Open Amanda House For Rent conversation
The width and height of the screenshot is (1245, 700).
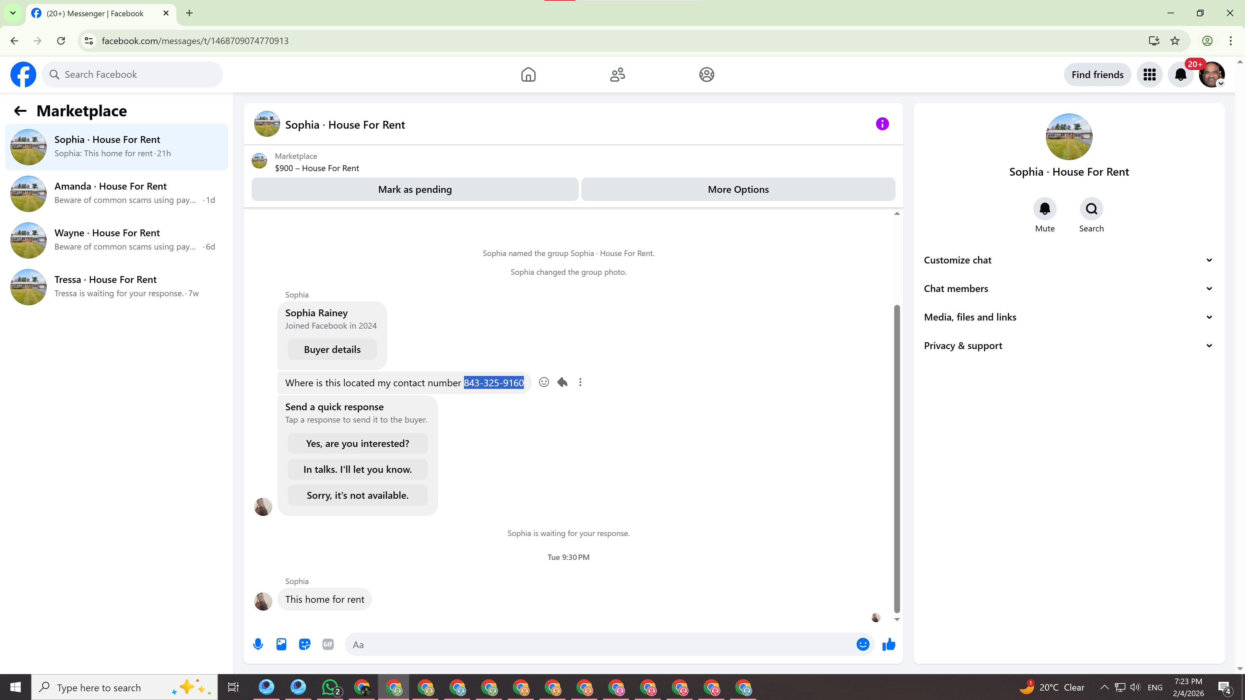(116, 193)
